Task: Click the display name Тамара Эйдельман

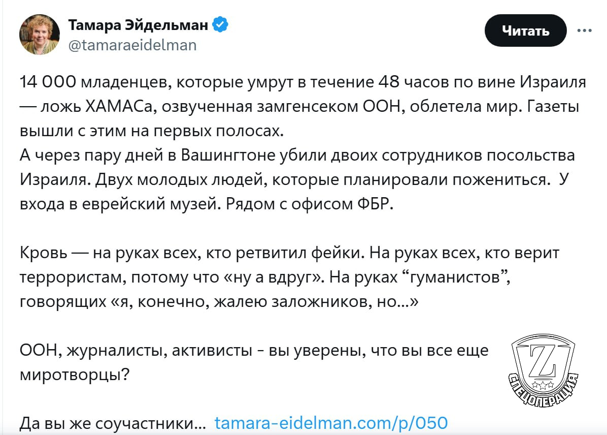Action: (138, 24)
